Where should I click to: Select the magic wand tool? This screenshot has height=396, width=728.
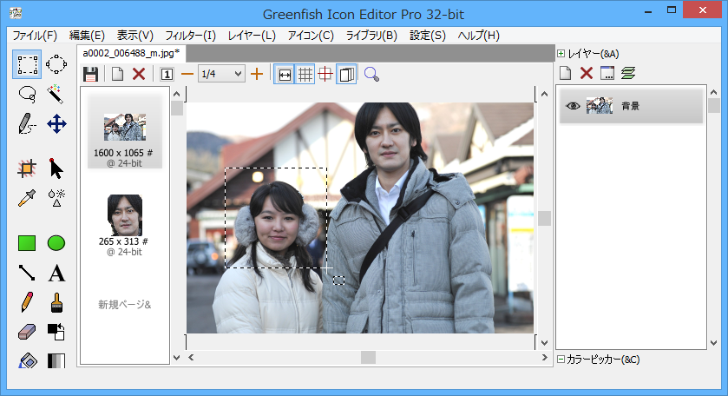[56, 93]
